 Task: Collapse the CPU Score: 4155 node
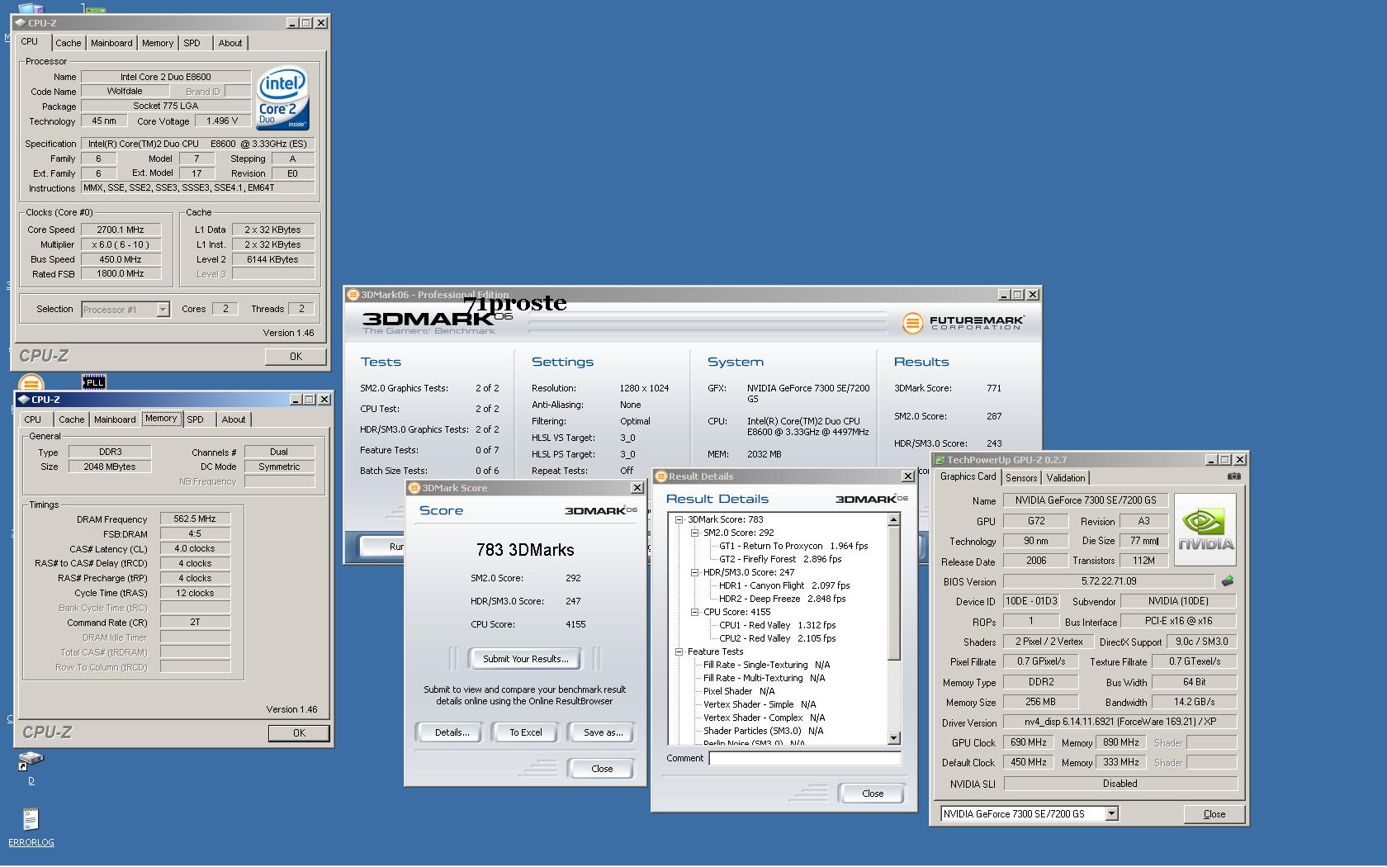[x=695, y=612]
